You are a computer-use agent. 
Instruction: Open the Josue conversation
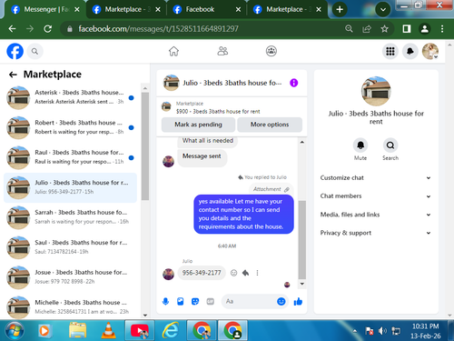(70, 276)
